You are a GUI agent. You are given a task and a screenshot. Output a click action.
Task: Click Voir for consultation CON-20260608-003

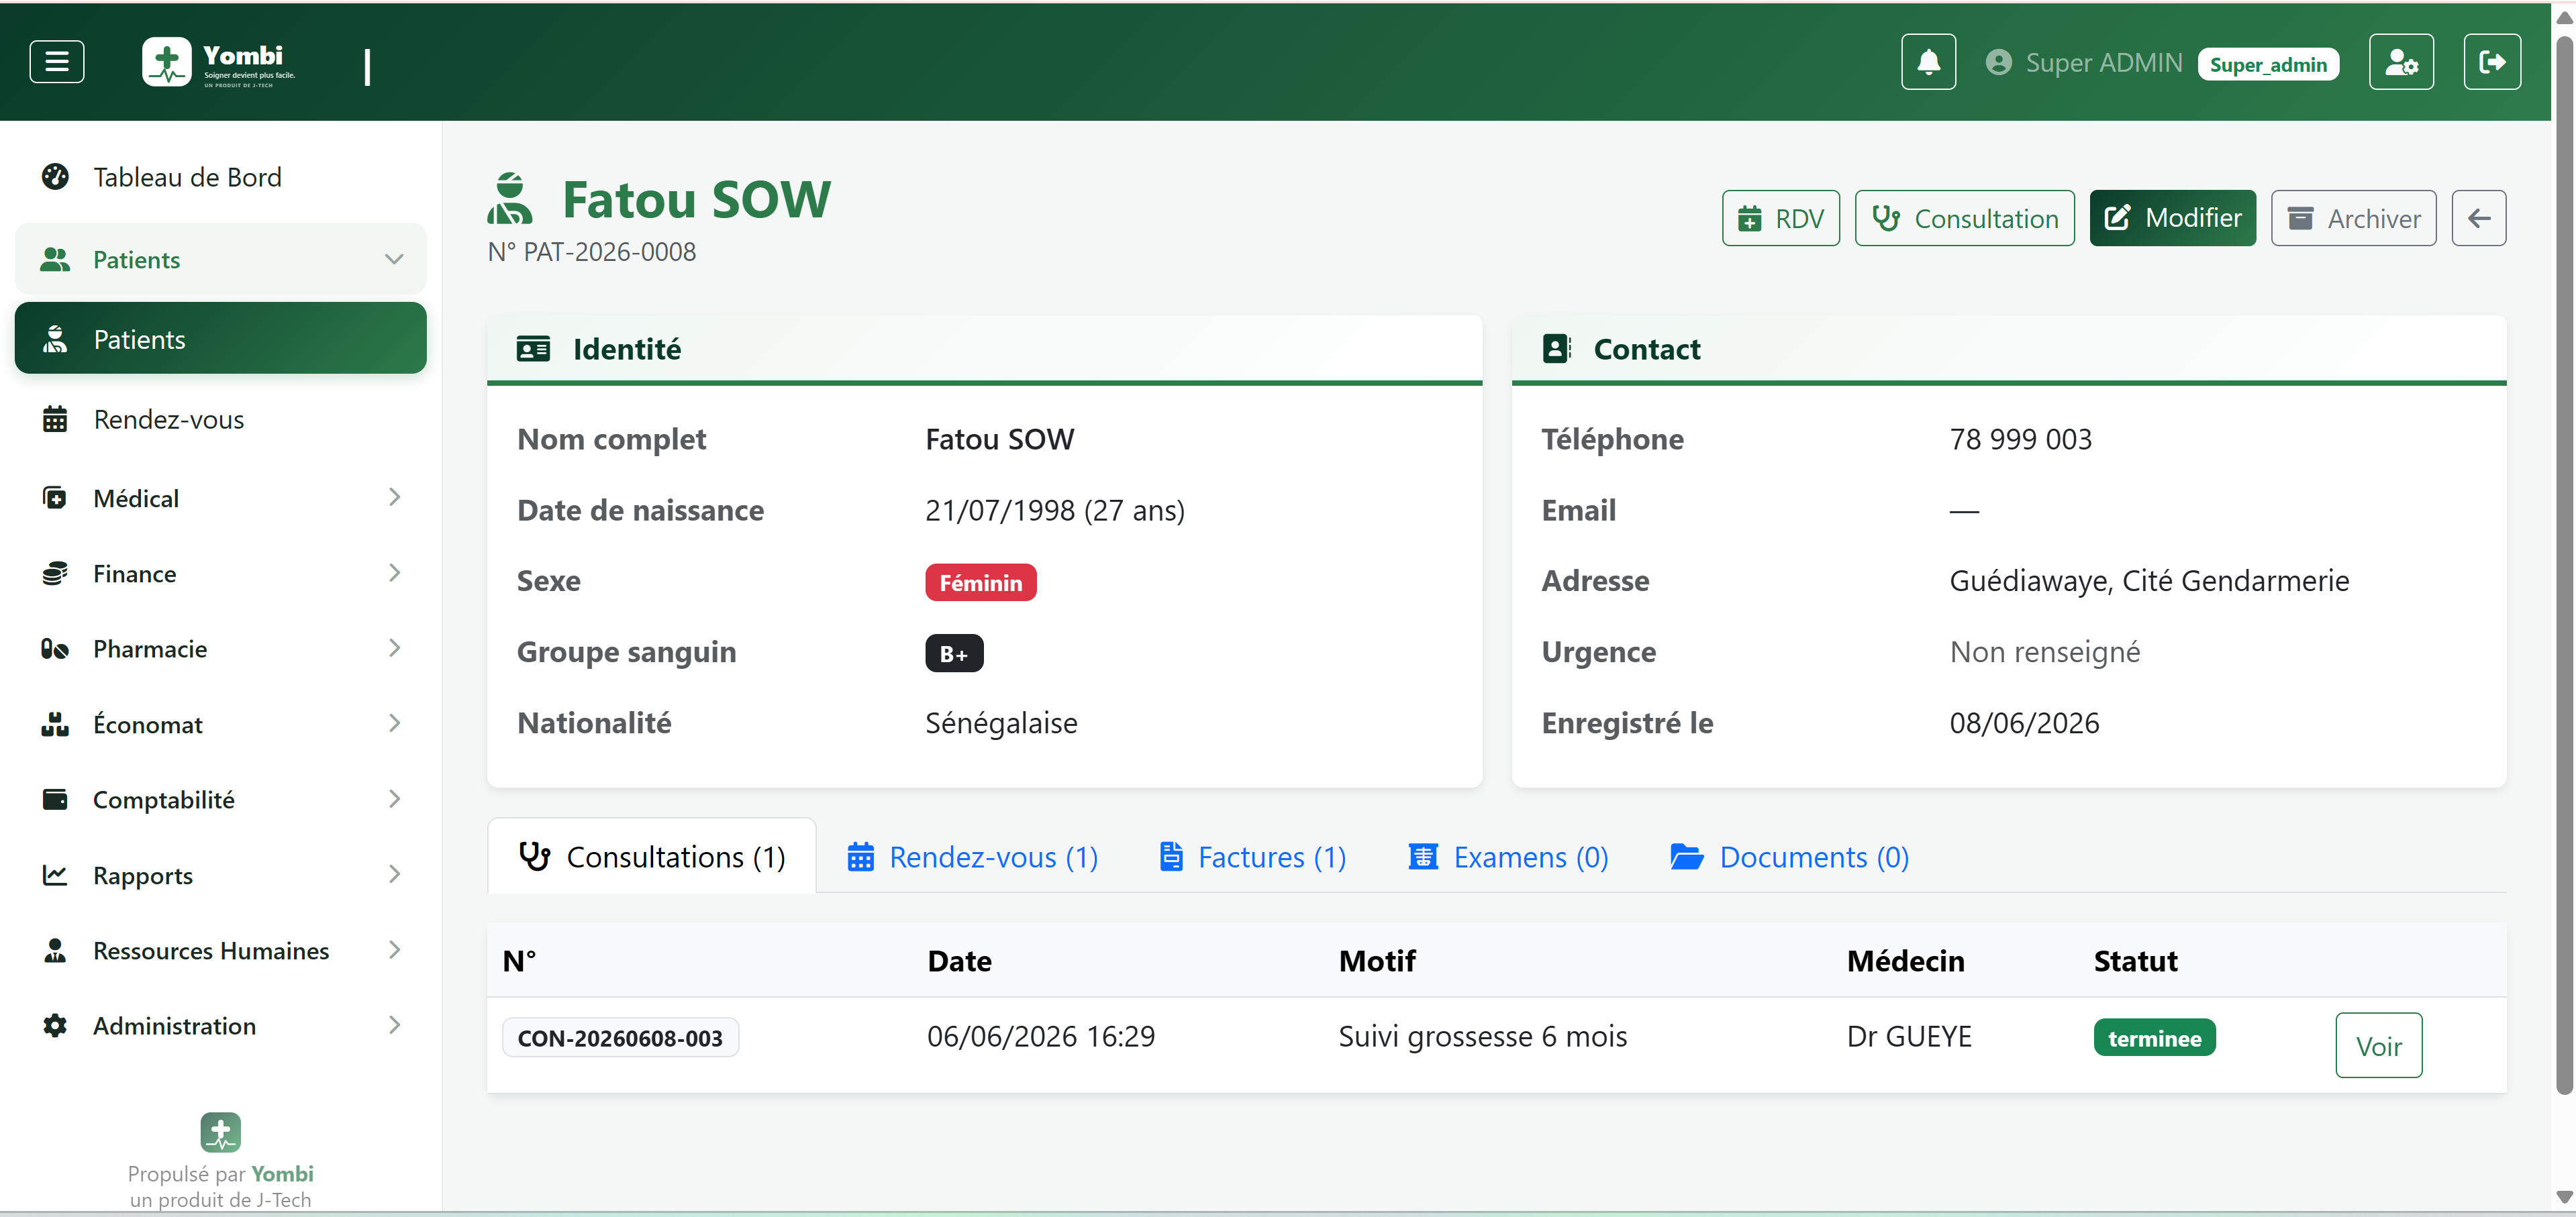pyautogui.click(x=2378, y=1045)
